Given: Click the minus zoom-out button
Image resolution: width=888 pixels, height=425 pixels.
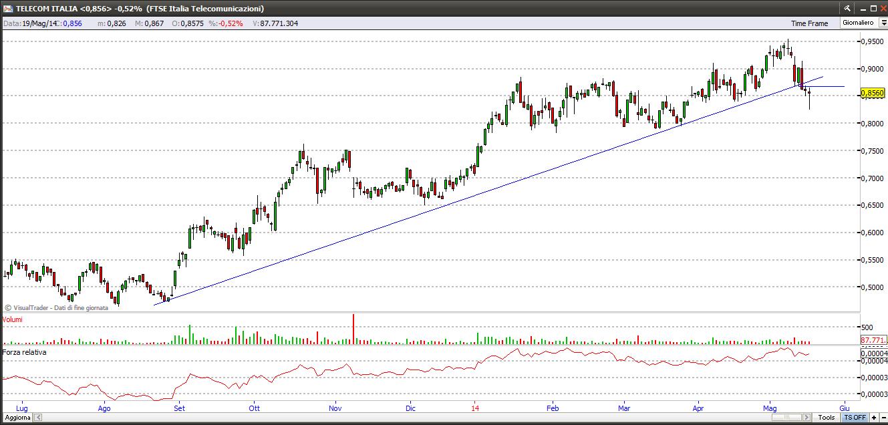Looking at the screenshot, I should 883,417.
